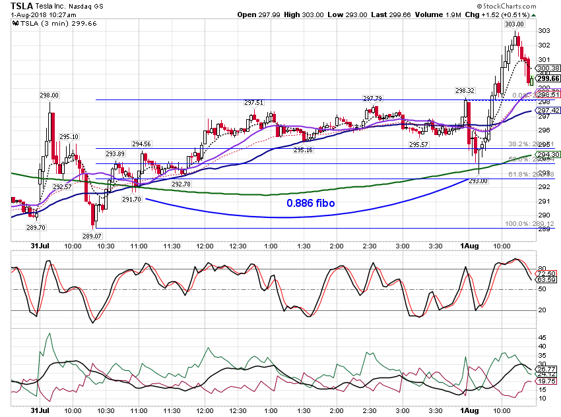Click the Volume 1.9M header value
The image size is (561, 417).
click(438, 14)
